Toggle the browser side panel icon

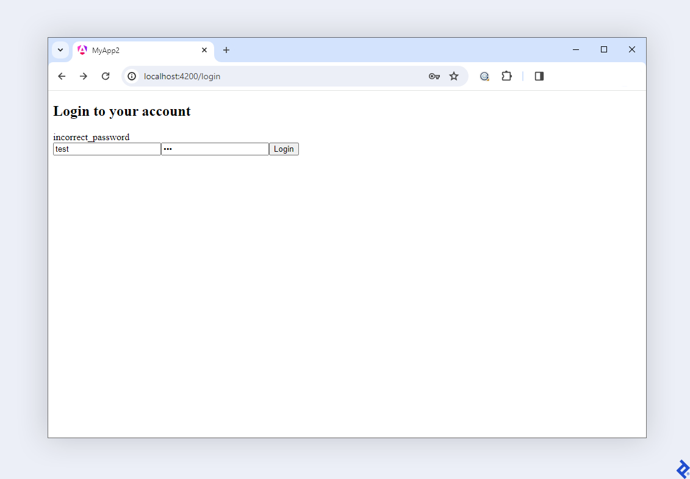point(539,76)
